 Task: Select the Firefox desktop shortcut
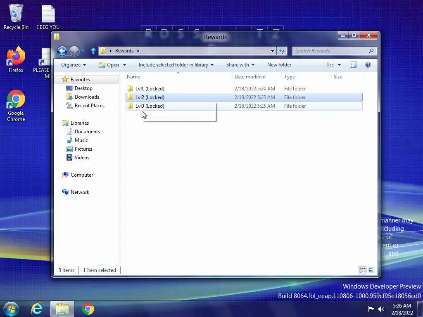point(16,59)
